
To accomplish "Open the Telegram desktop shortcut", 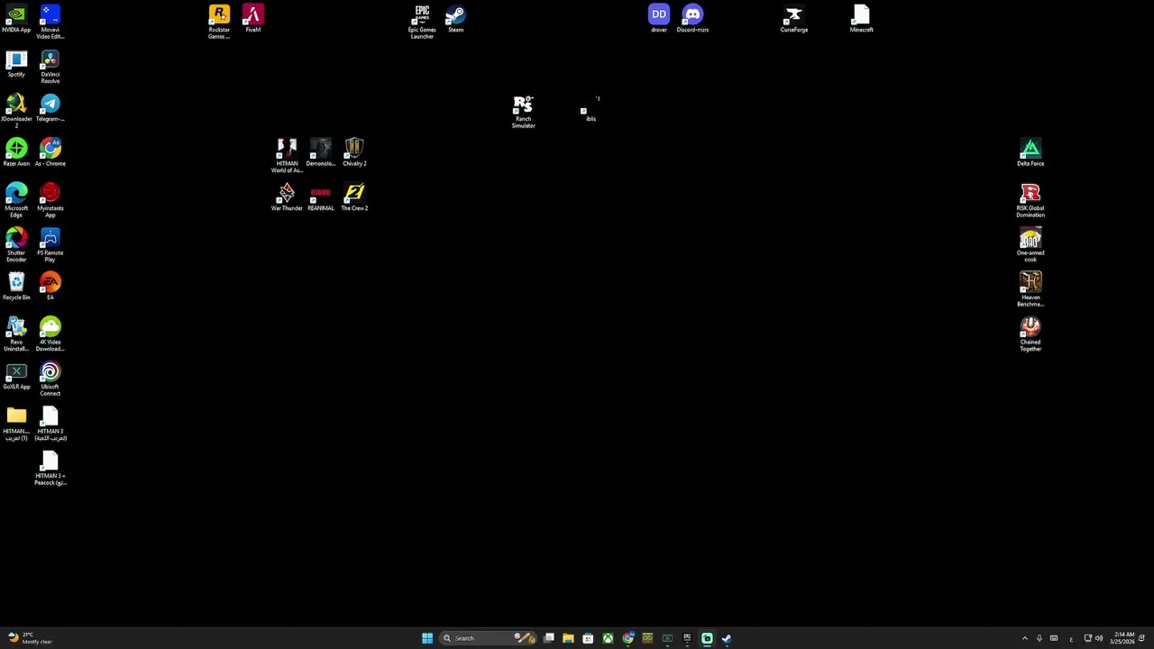I will coord(50,108).
